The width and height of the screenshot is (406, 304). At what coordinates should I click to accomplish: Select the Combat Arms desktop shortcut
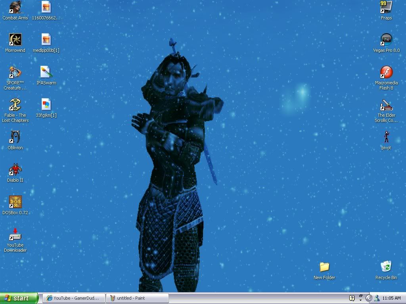point(15,11)
